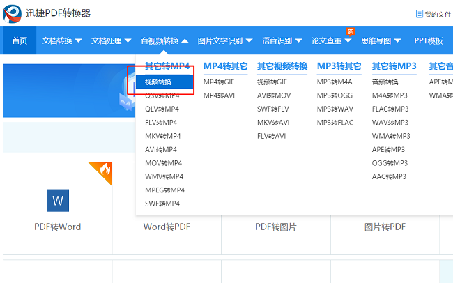453x283 pixels.
Task: Click 迅捷PDF转换器 title text
Action: point(59,13)
